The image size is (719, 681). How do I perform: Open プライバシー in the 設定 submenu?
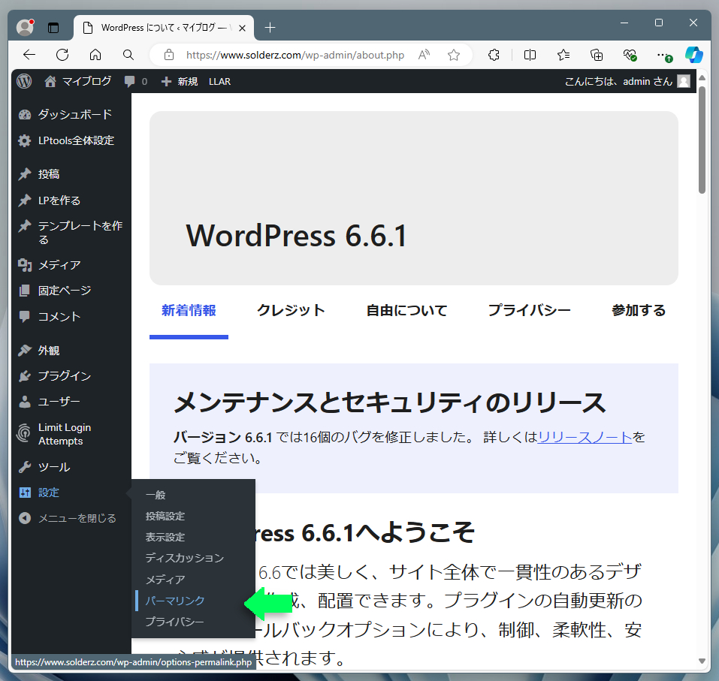click(x=175, y=622)
